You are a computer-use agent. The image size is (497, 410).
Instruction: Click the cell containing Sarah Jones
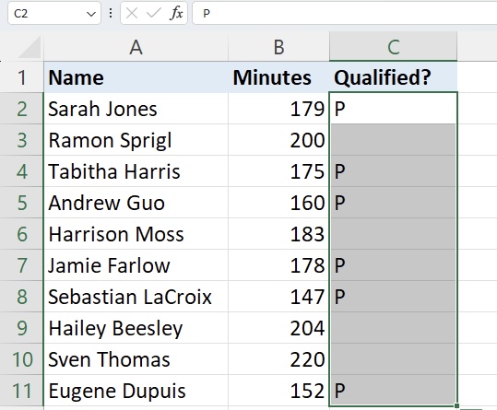pyautogui.click(x=136, y=109)
